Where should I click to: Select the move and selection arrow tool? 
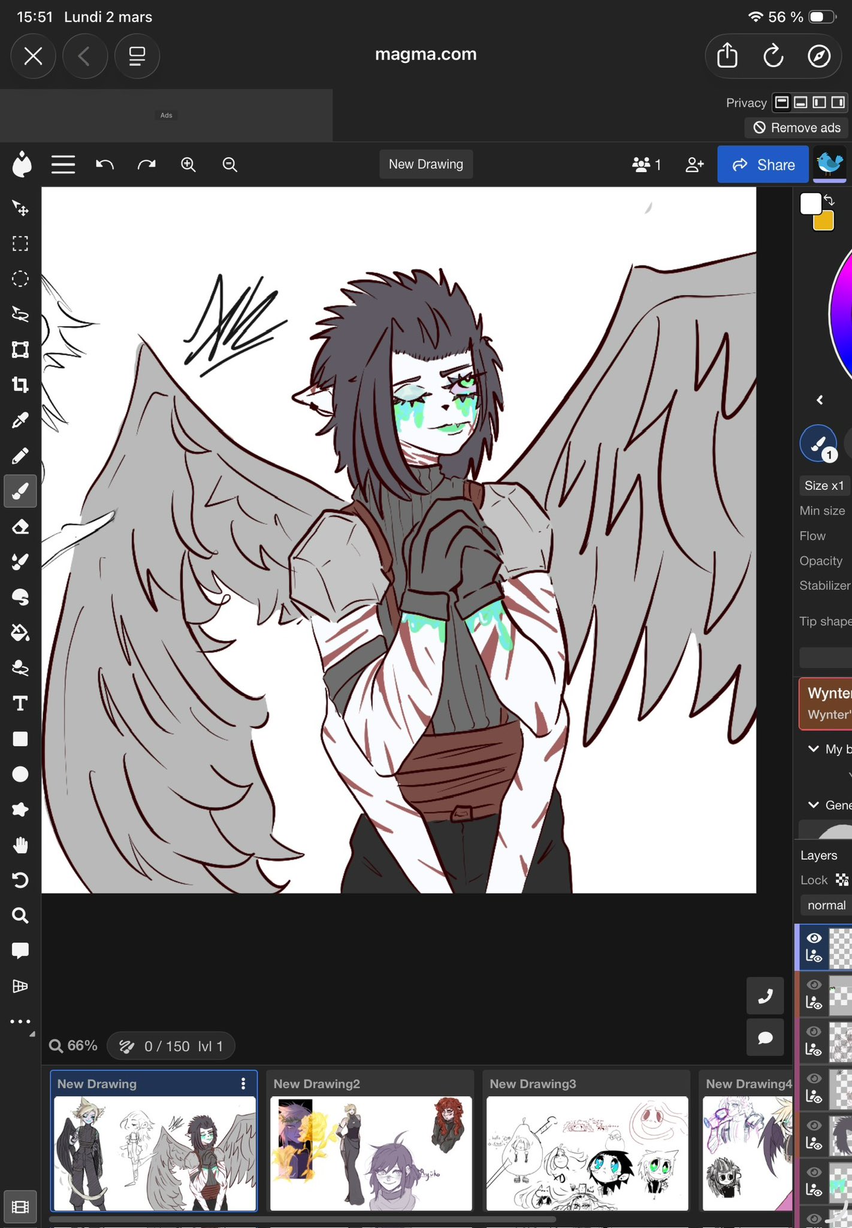tap(20, 208)
